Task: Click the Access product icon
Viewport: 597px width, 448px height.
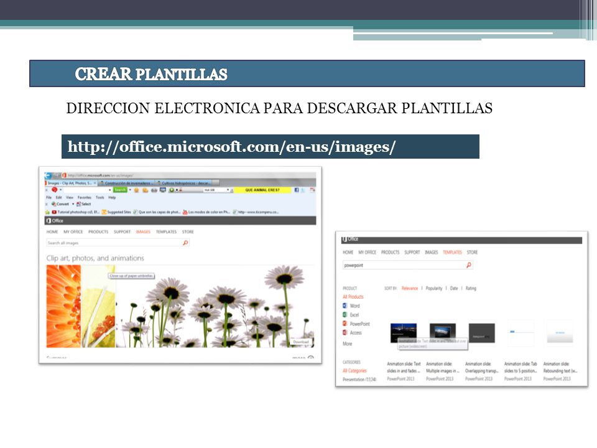Action: tap(345, 332)
